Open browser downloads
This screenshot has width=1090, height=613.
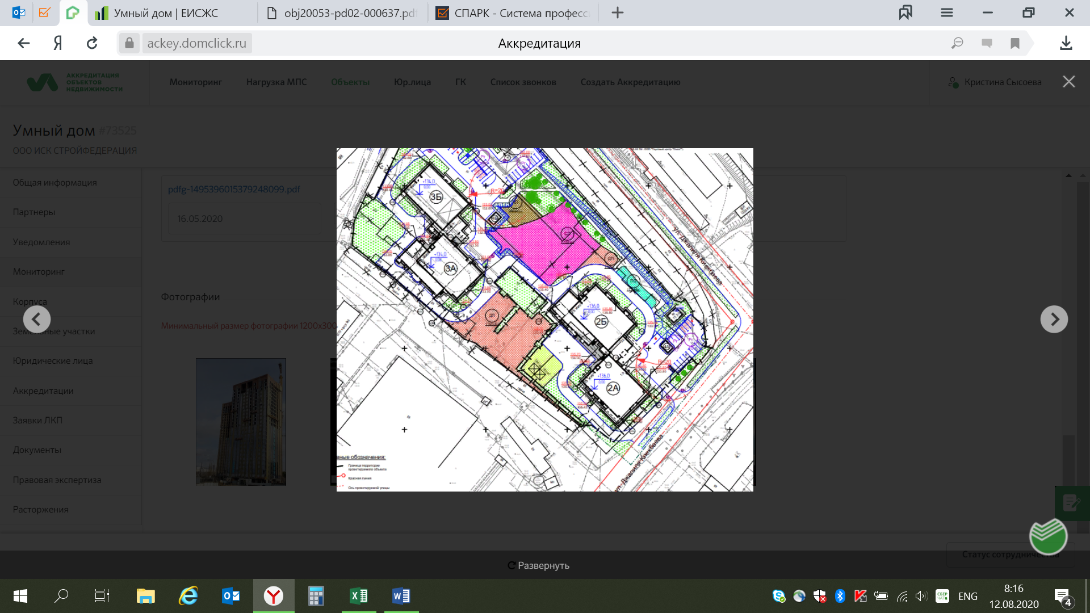(x=1066, y=43)
